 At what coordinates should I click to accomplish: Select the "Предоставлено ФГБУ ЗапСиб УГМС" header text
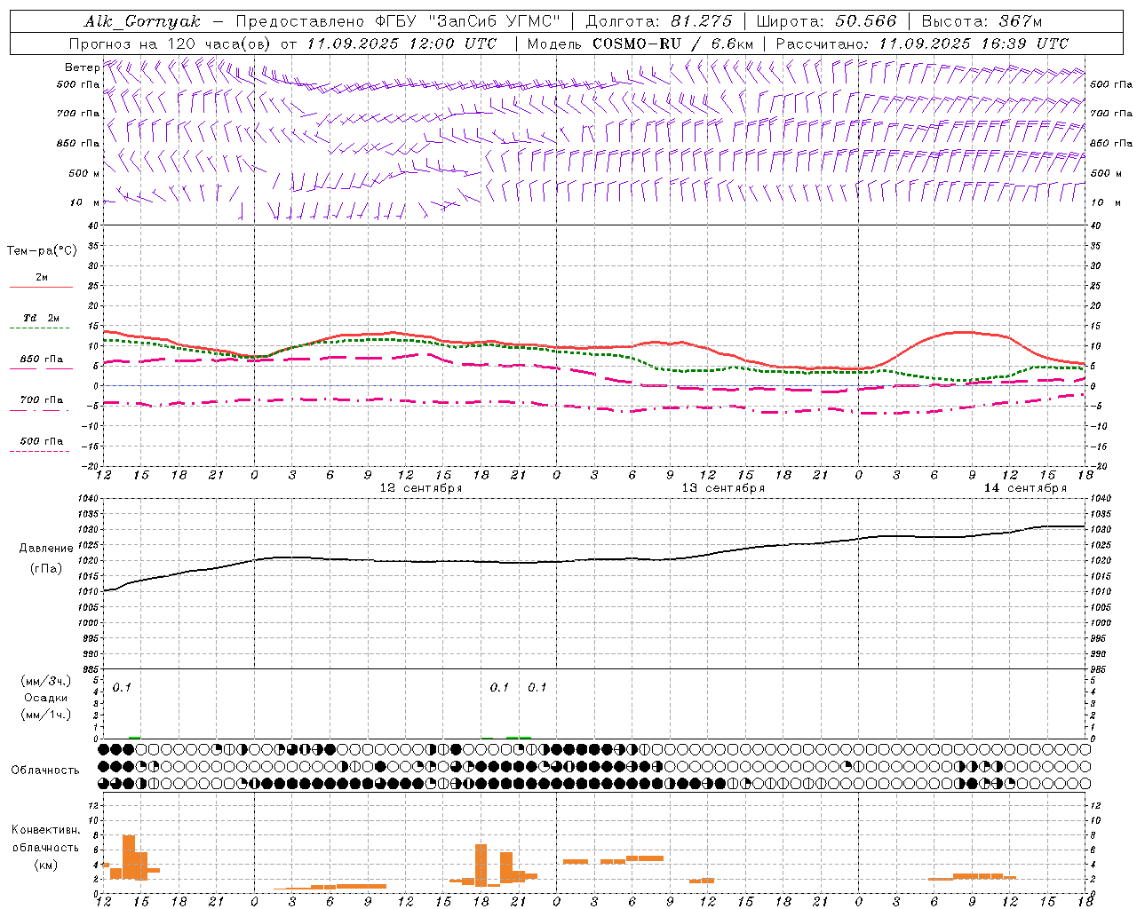397,21
